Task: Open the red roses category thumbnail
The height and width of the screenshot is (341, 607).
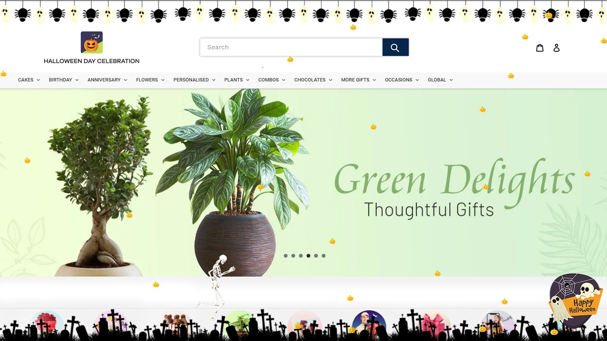Action: coord(47,321)
